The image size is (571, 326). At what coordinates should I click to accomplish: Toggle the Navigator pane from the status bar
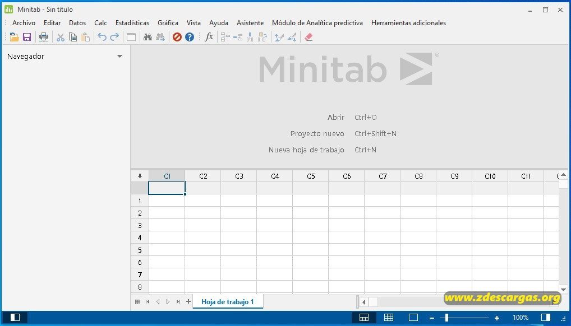(x=15, y=317)
